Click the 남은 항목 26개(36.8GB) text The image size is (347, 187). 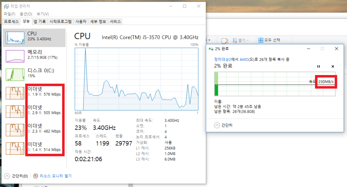pyautogui.click(x=234, y=112)
